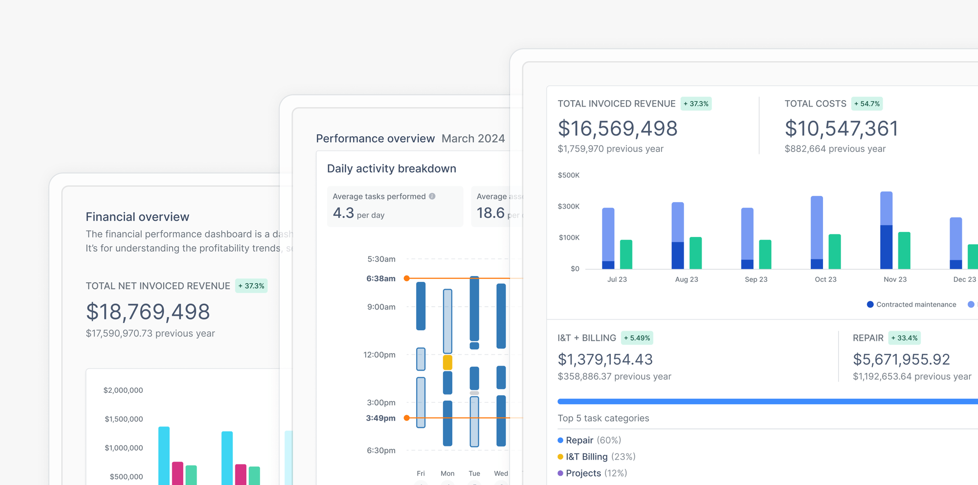Select the orange 6:38am timeline marker
The width and height of the screenshot is (978, 485).
tap(407, 278)
